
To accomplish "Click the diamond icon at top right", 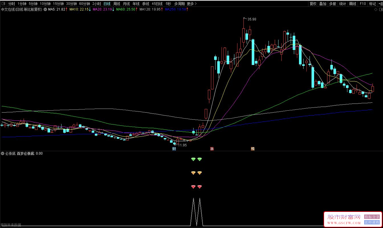I will pyautogui.click(x=376, y=9).
